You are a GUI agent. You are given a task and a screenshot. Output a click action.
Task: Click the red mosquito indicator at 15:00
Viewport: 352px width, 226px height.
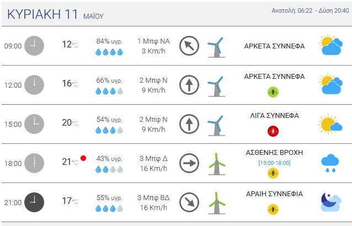[273, 131]
